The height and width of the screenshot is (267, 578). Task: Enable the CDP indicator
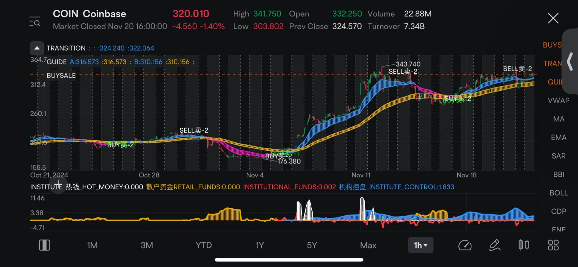pos(558,211)
